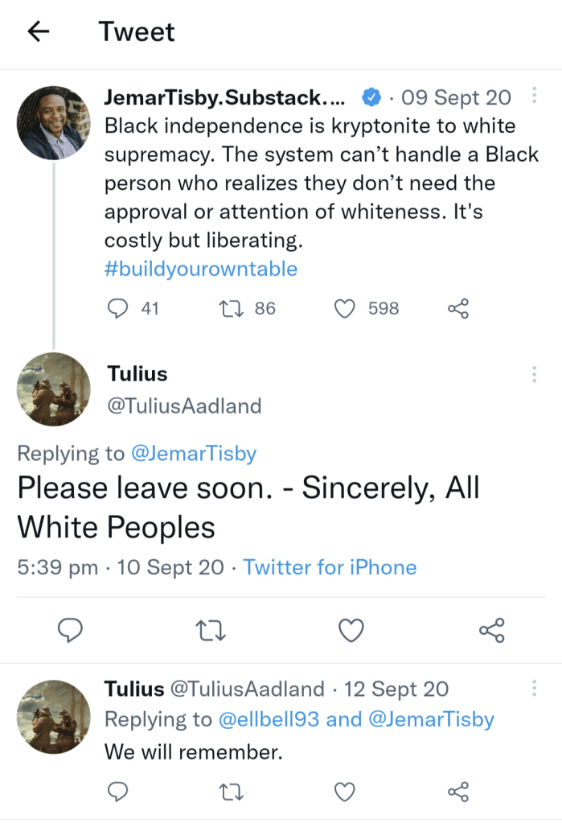The height and width of the screenshot is (823, 562).
Task: Retweet the 'Please leave soon' tweet
Action: pyautogui.click(x=212, y=631)
